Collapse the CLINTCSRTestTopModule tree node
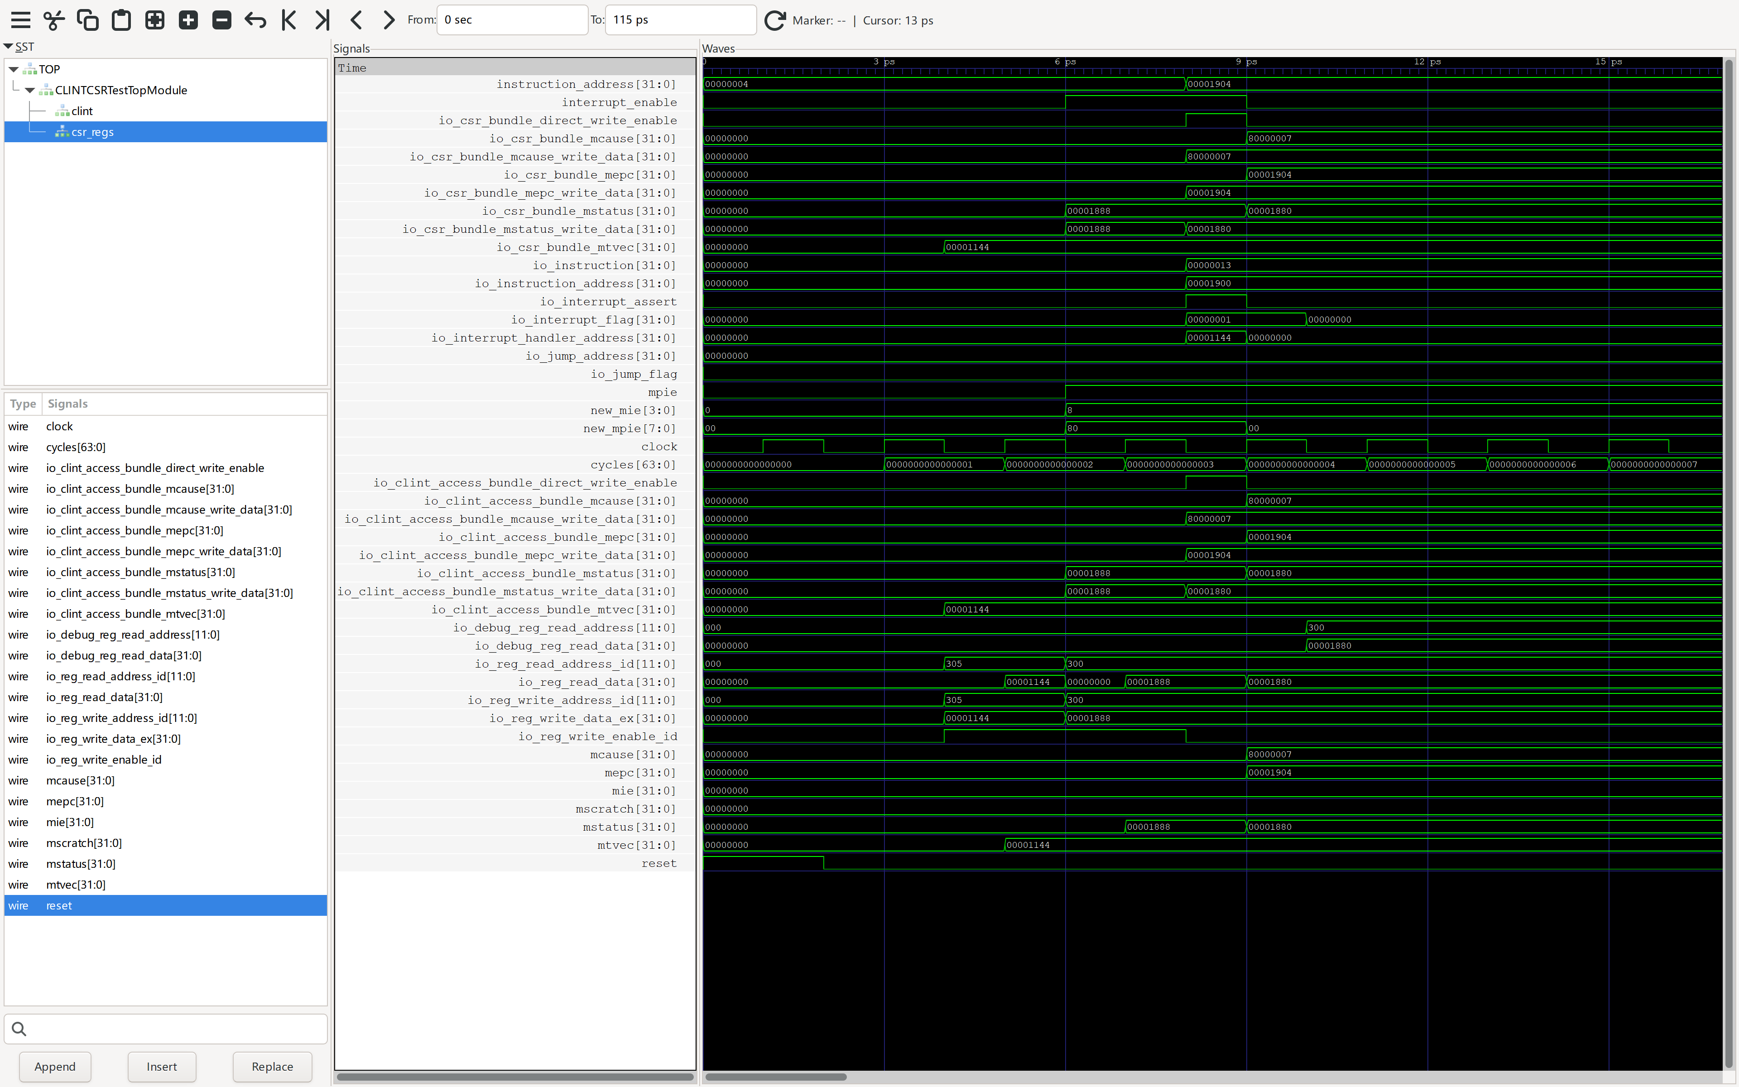 [30, 91]
